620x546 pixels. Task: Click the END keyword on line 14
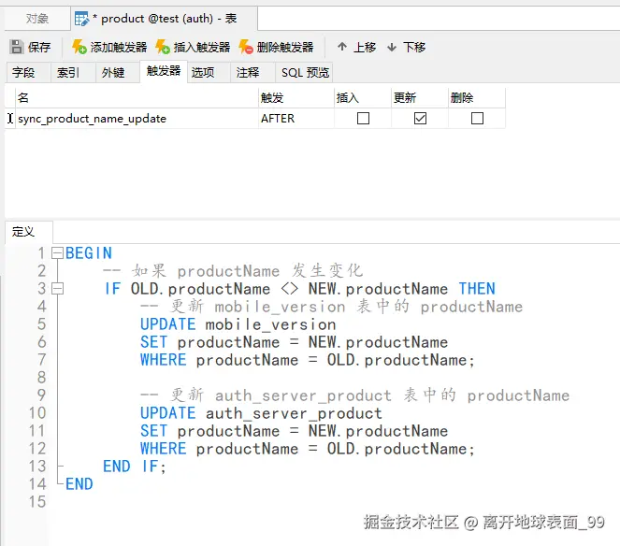point(79,484)
